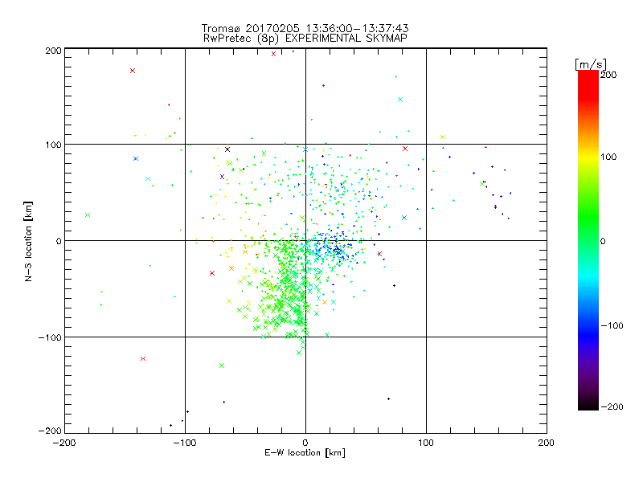This screenshot has width=643, height=482.
Task: Click the colorbar's "100" label
Action: 608,157
